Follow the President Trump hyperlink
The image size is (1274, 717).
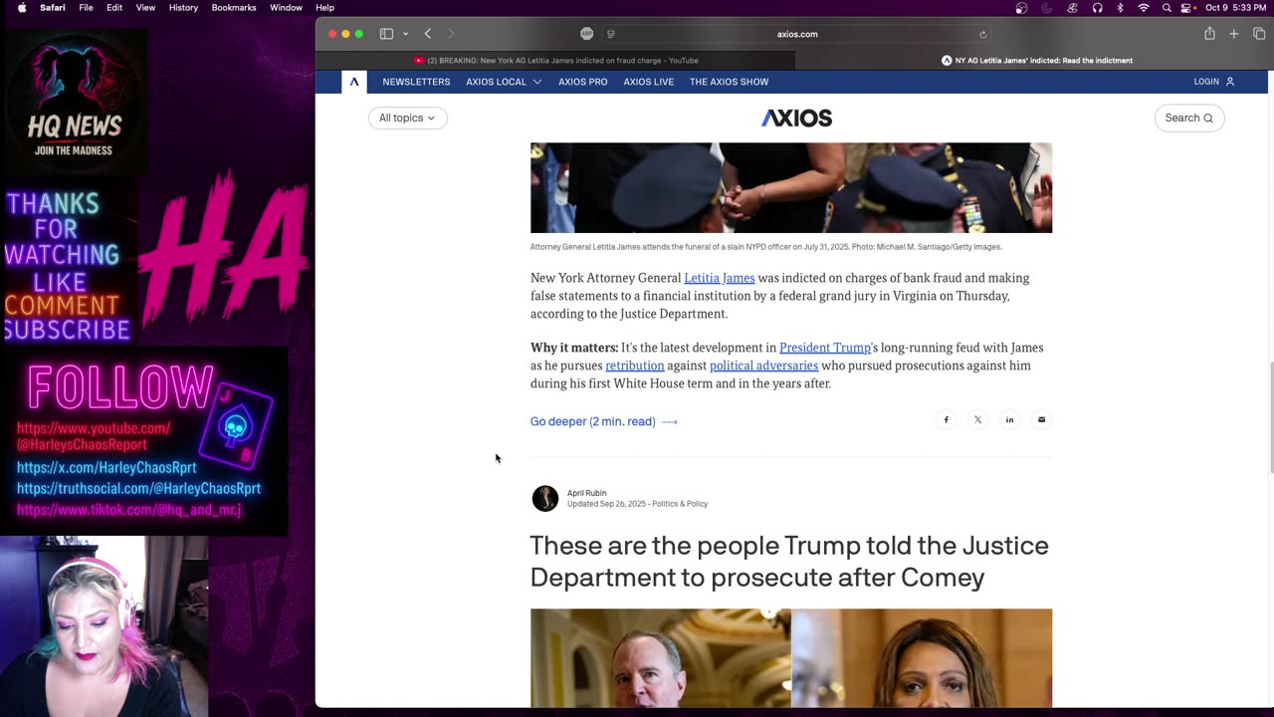click(825, 348)
